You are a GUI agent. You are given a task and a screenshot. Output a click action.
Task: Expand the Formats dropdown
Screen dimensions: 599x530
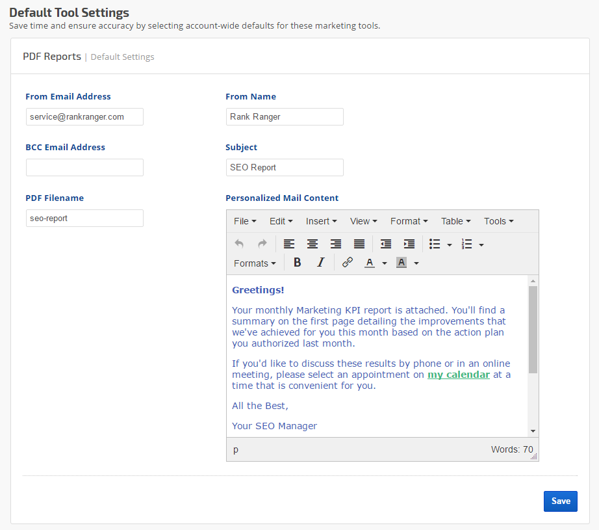click(x=255, y=263)
